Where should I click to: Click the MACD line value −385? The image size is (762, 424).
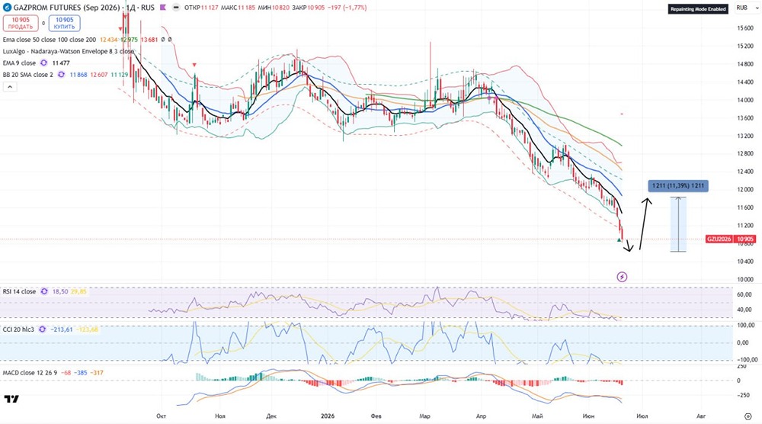click(82, 372)
